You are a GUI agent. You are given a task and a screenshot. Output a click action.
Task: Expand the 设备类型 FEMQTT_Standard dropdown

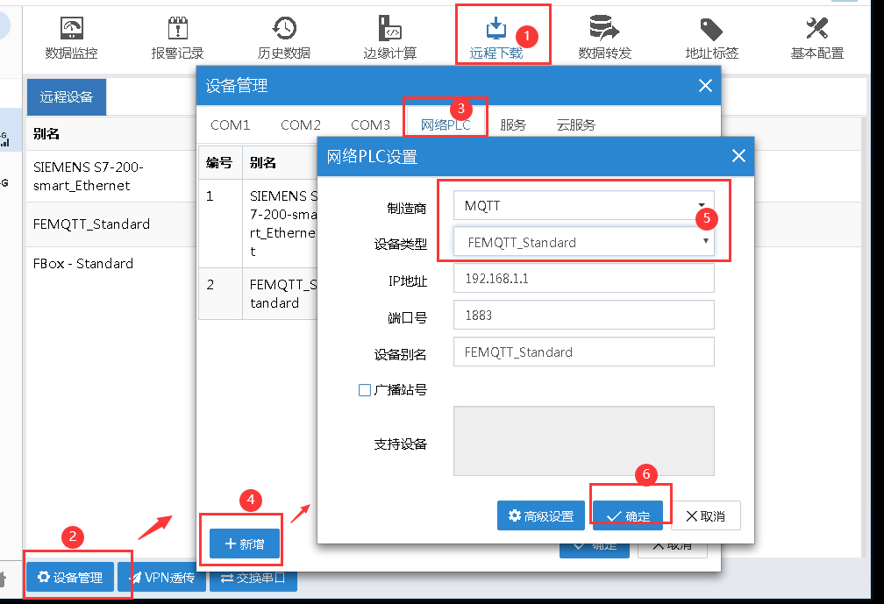(583, 242)
